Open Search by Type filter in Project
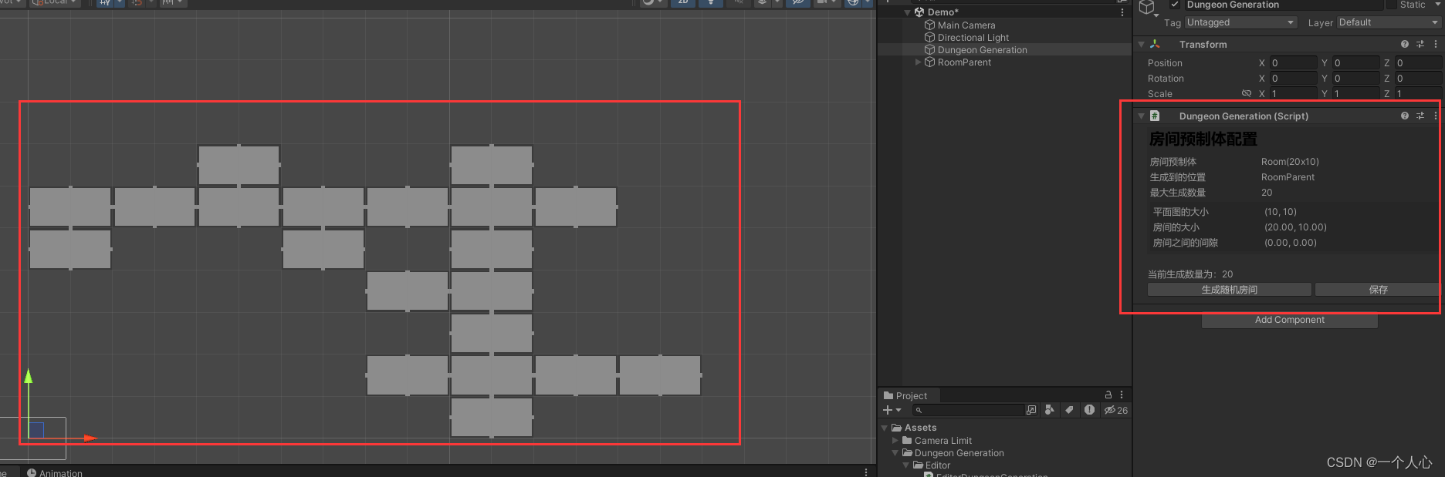The width and height of the screenshot is (1445, 477). pos(1049,410)
